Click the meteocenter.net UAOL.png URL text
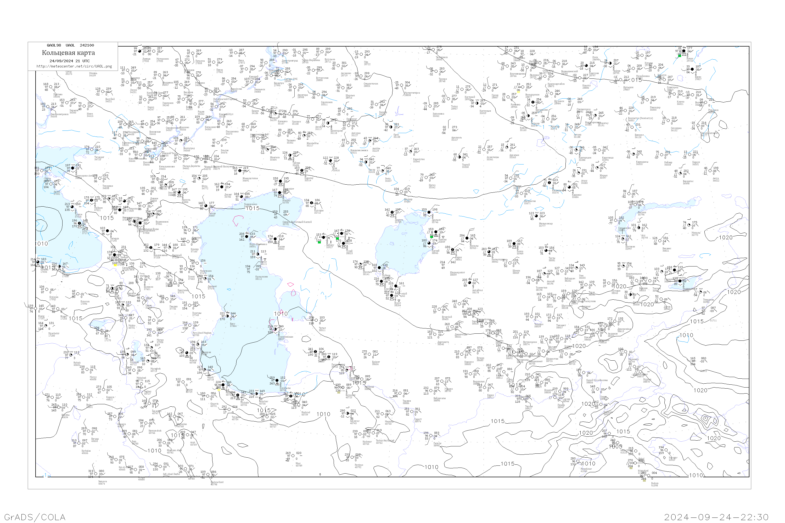Image resolution: width=785 pixels, height=523 pixels. tap(74, 66)
